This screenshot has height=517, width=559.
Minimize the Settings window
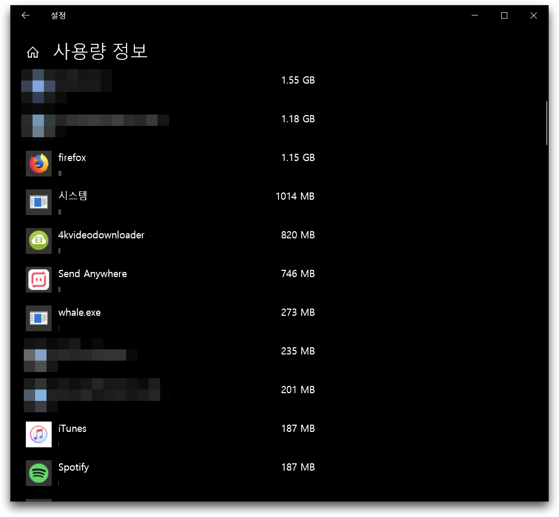[475, 15]
